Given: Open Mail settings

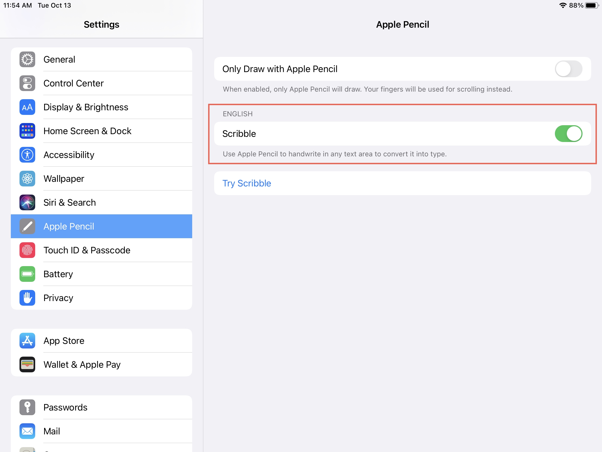Looking at the screenshot, I should [x=102, y=431].
